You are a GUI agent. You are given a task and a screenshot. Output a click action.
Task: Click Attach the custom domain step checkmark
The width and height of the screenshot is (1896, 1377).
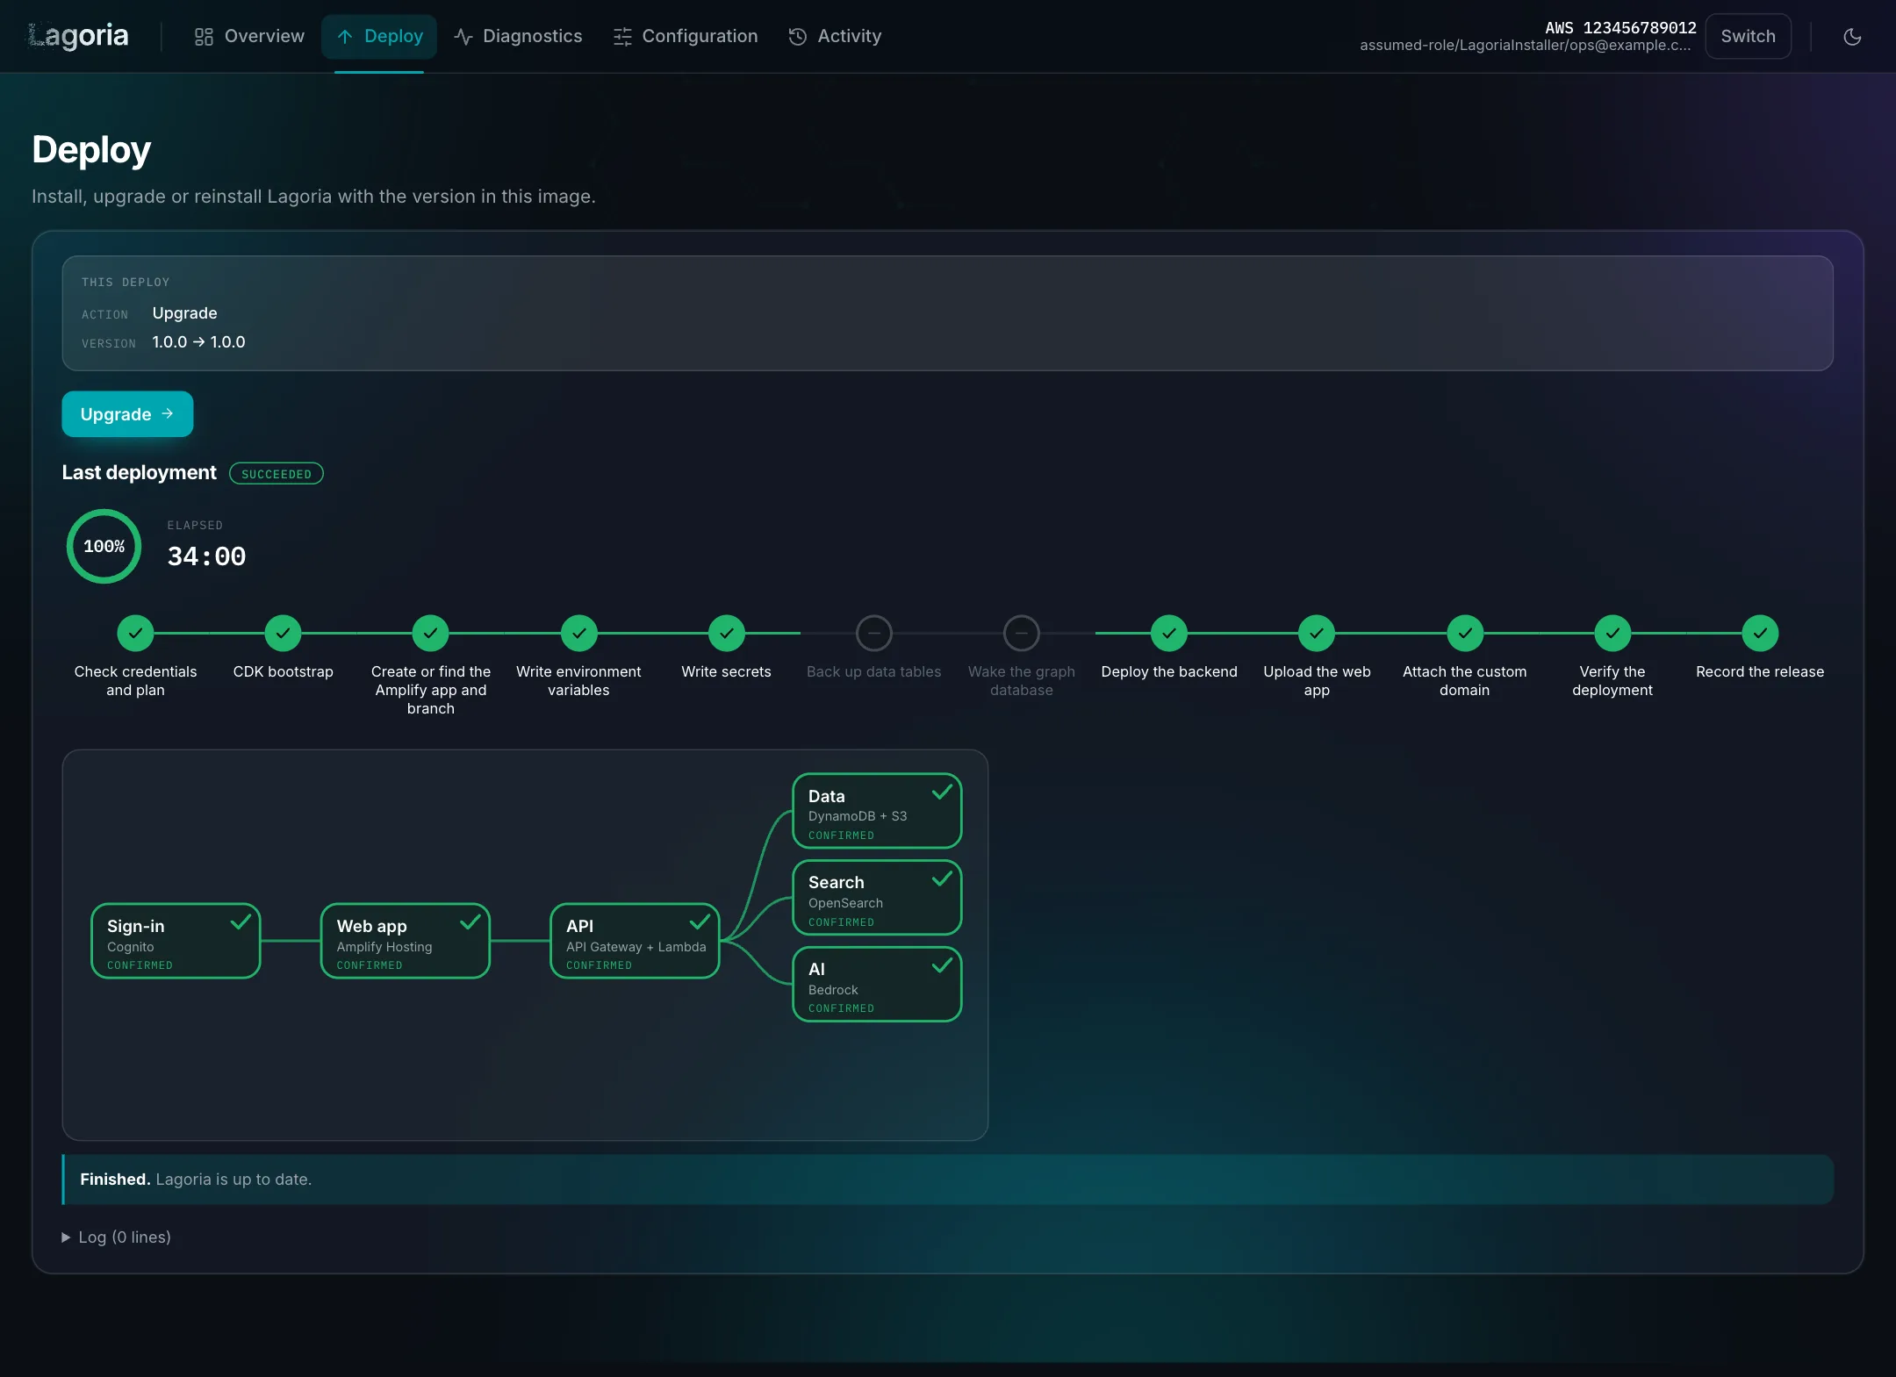point(1464,633)
